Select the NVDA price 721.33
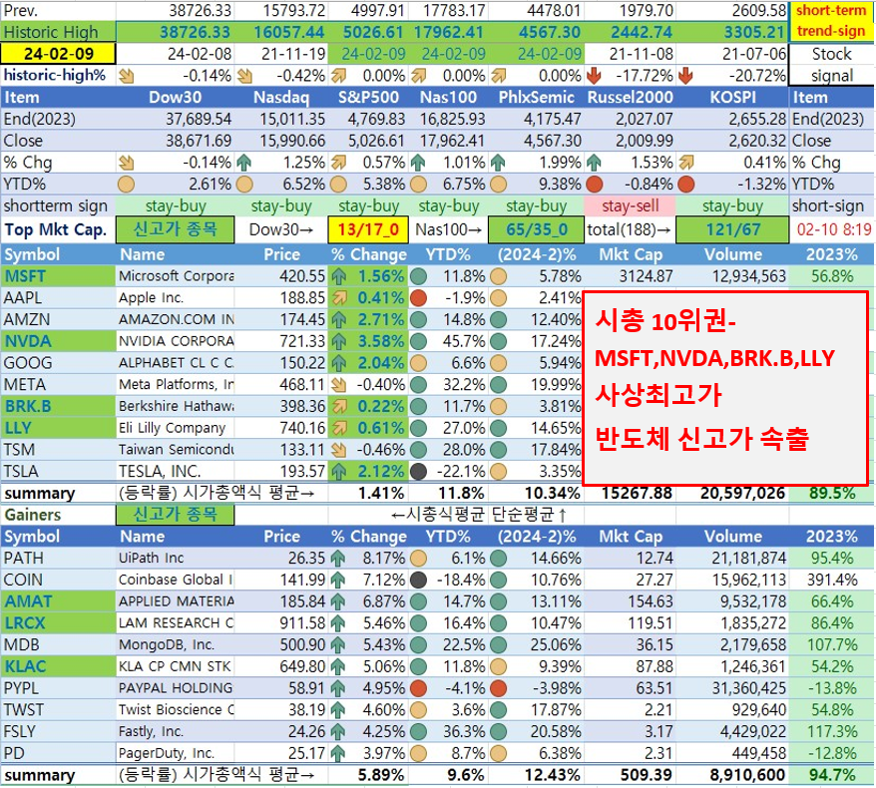Screen dimensions: 876x788 pyautogui.click(x=302, y=342)
